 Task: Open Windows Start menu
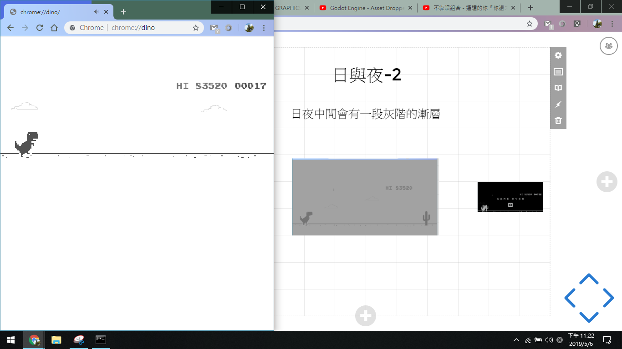[x=11, y=339]
